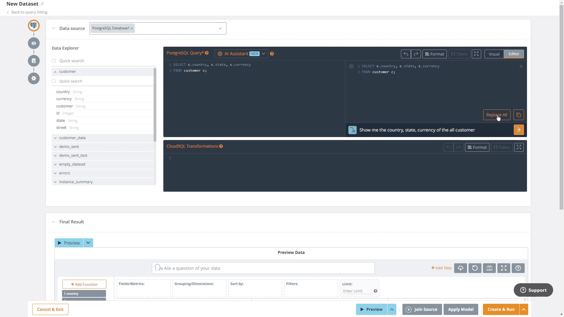Open the PostgreSQL Database1 data source dropdown

coord(220,28)
